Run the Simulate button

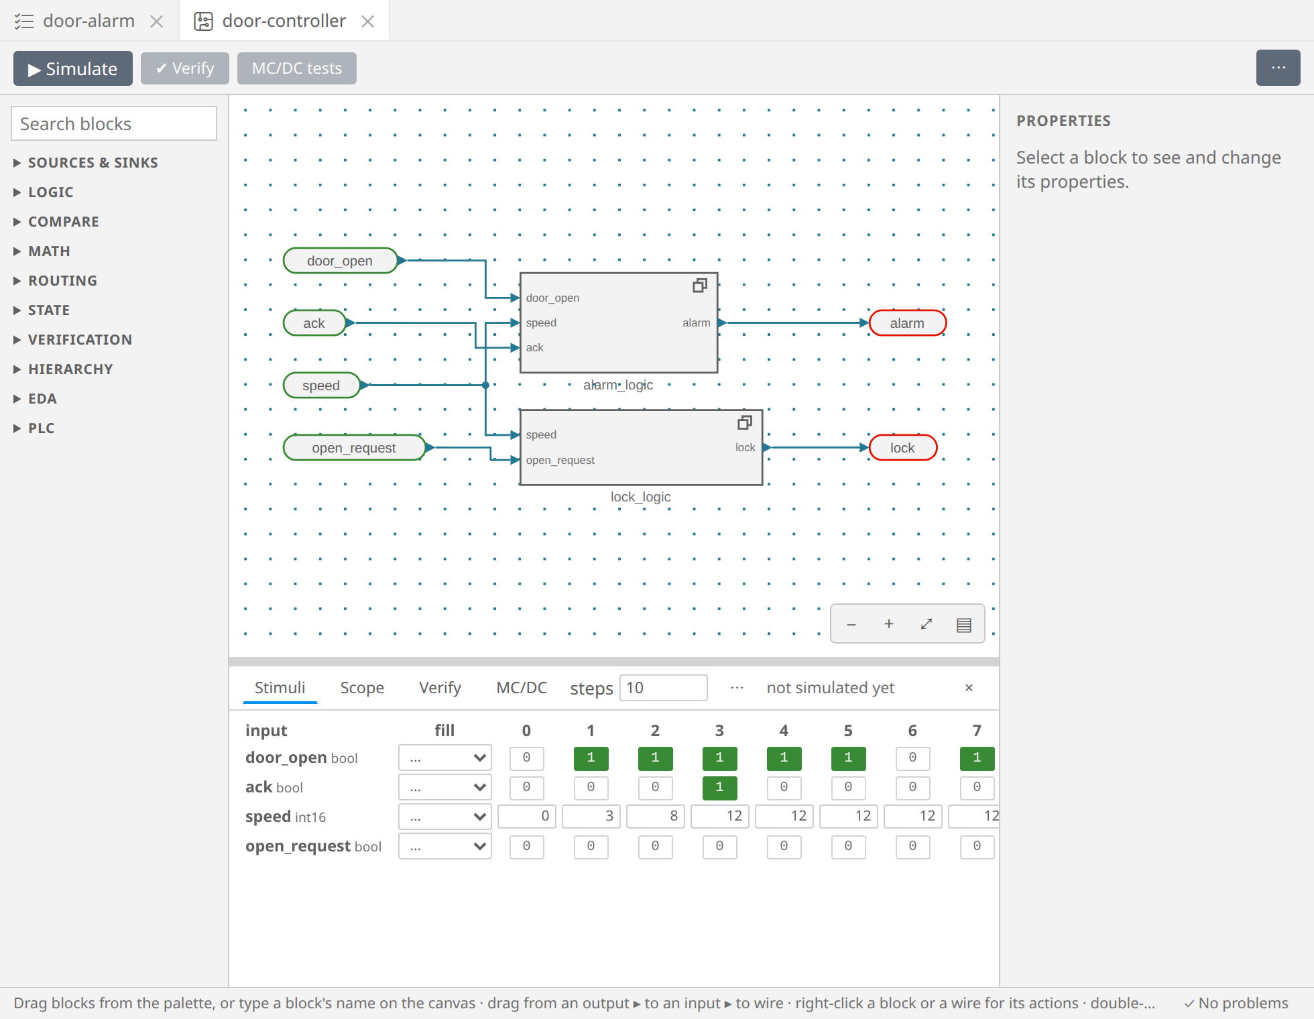(73, 68)
